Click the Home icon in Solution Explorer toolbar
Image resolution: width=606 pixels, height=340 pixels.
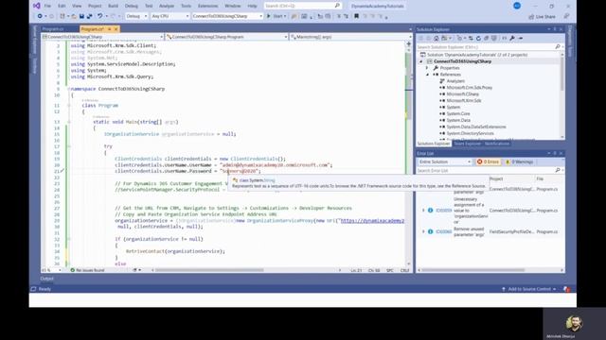[x=437, y=38]
